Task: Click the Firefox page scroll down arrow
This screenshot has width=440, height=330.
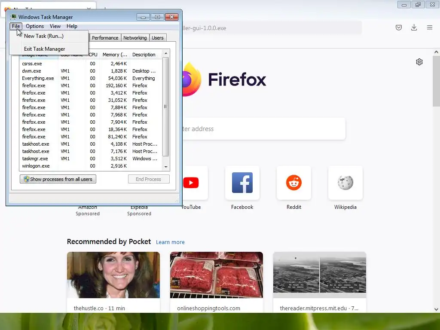Action: click(x=436, y=309)
